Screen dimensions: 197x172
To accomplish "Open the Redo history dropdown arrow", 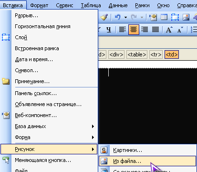I will point(142,17).
